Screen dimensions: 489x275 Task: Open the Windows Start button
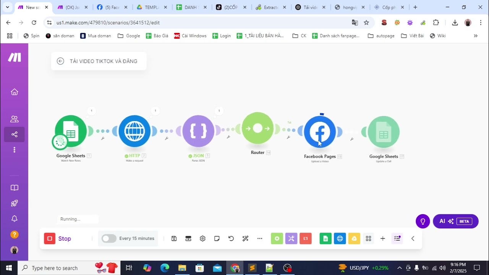tap(9, 268)
